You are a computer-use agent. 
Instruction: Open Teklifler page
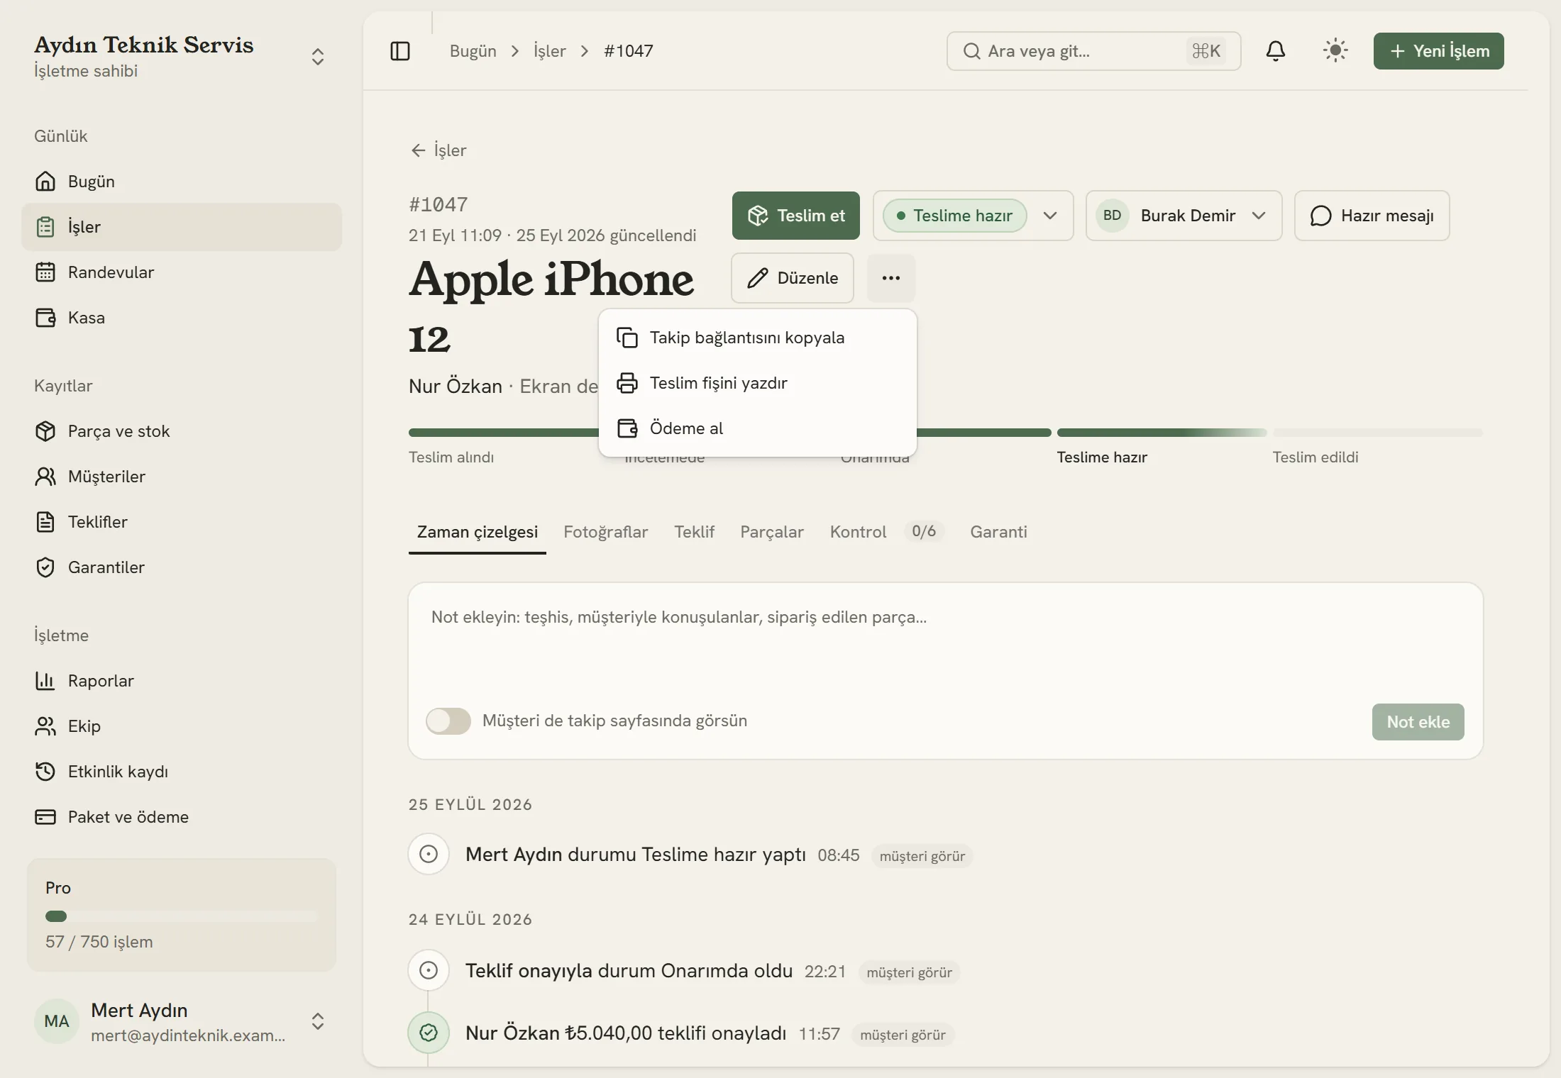tap(182, 522)
